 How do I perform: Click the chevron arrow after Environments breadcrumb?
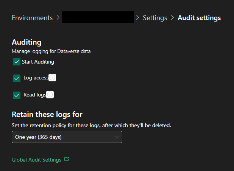[x=58, y=18]
